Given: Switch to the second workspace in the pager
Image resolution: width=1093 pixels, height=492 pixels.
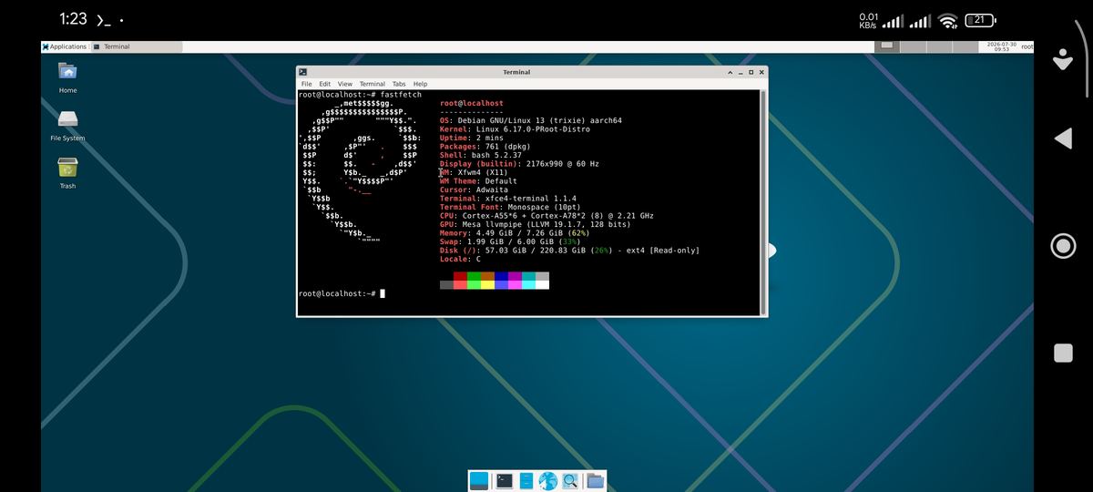Looking at the screenshot, I should click(915, 46).
